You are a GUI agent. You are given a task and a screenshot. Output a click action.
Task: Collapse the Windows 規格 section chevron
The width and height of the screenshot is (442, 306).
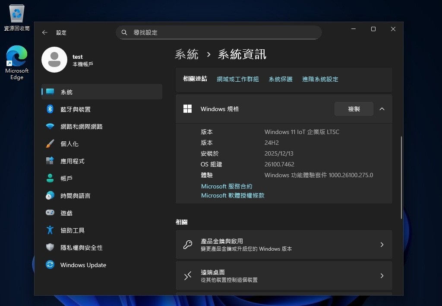coord(382,109)
